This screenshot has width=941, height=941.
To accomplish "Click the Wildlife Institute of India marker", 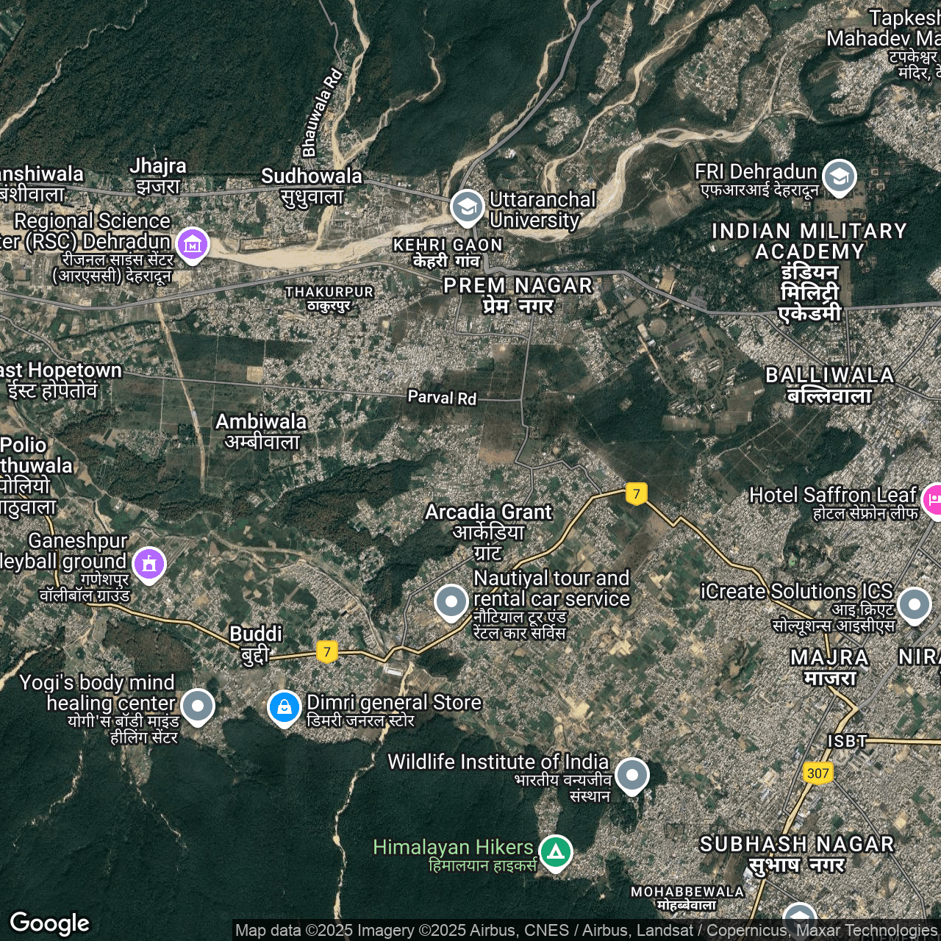I will point(631,775).
